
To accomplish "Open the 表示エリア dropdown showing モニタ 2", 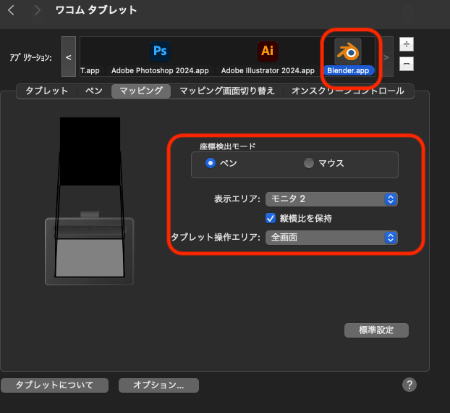I will click(331, 199).
